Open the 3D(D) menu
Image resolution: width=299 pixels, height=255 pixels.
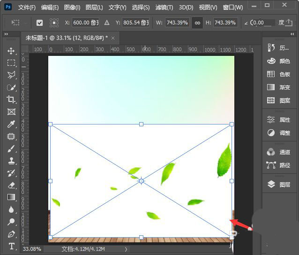186,8
